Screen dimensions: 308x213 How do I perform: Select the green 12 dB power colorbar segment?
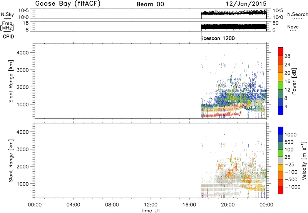click(281, 85)
